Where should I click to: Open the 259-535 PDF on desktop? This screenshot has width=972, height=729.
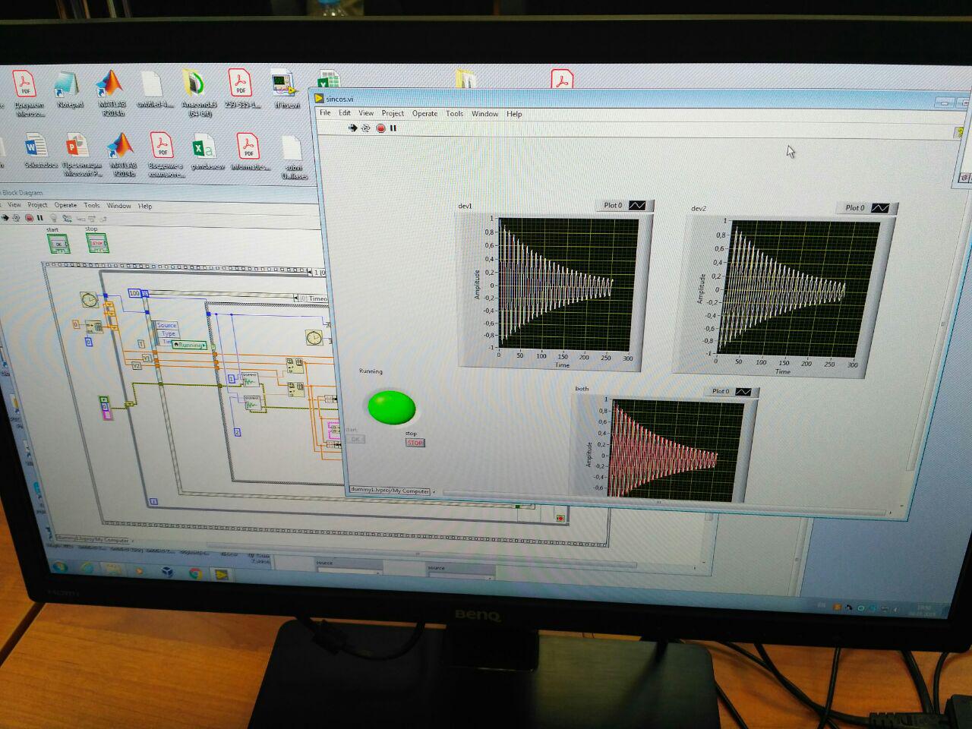[241, 89]
